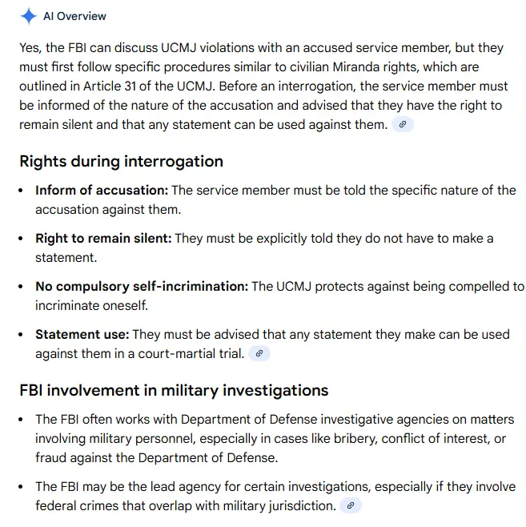Viewport: 526px width, 527px height.
Task: Click 'FBI involvement in military investigations' heading
Action: pyautogui.click(x=174, y=391)
